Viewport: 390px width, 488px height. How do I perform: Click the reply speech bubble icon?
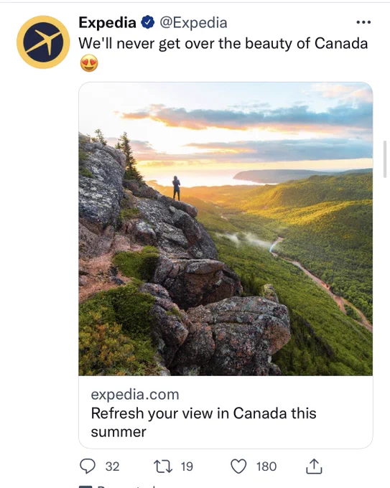coord(88,466)
